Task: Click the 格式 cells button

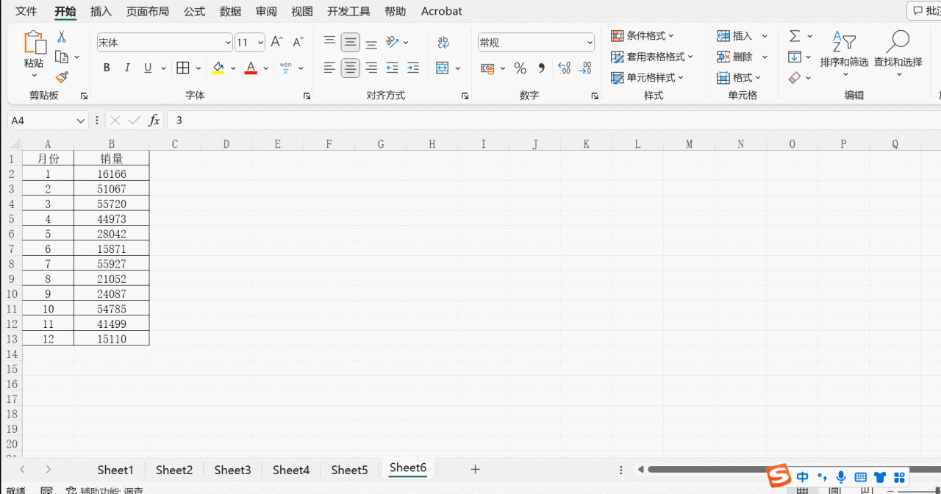Action: pyautogui.click(x=740, y=77)
